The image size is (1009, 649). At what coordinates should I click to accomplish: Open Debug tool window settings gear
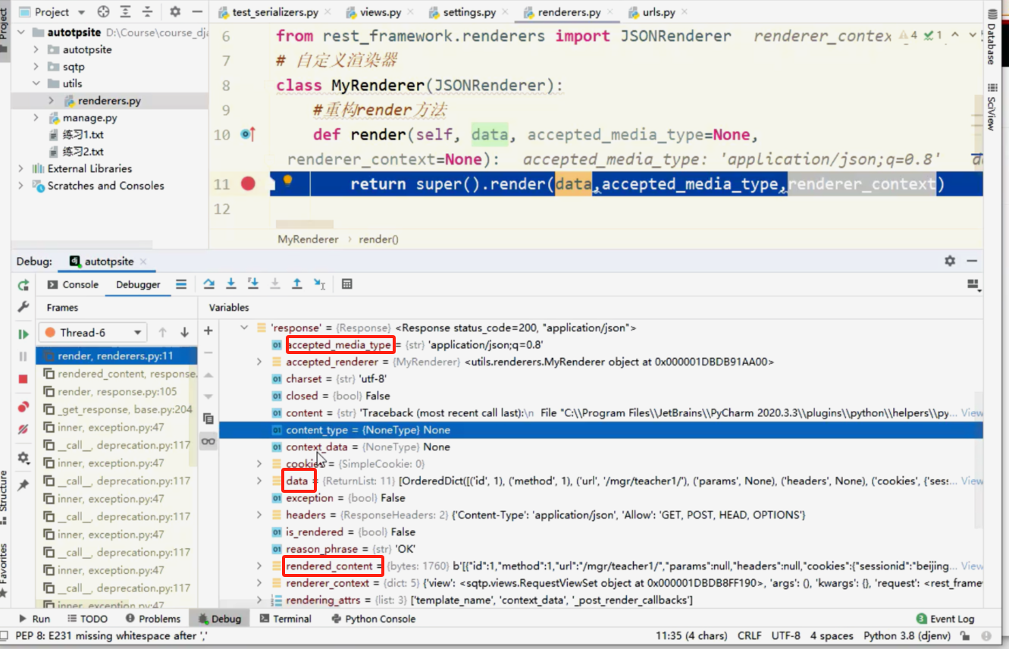(950, 261)
